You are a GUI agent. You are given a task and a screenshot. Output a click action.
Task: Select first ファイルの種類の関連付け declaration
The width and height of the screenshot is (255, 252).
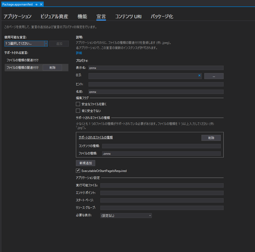22,60
